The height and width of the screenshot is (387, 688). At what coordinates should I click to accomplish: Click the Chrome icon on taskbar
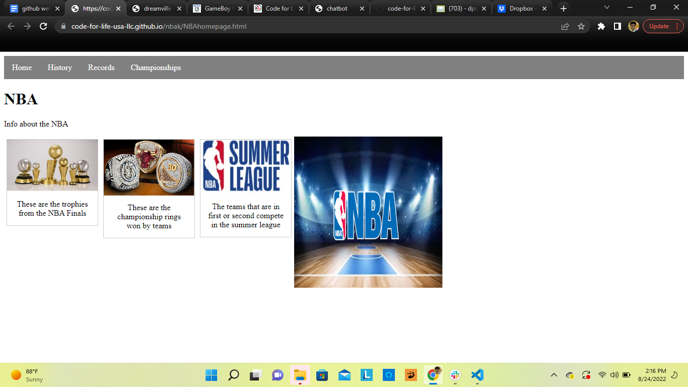pyautogui.click(x=433, y=375)
